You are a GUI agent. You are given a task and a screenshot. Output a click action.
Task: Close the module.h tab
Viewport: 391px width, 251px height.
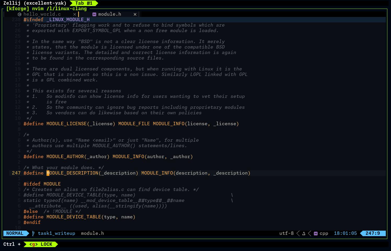135,14
